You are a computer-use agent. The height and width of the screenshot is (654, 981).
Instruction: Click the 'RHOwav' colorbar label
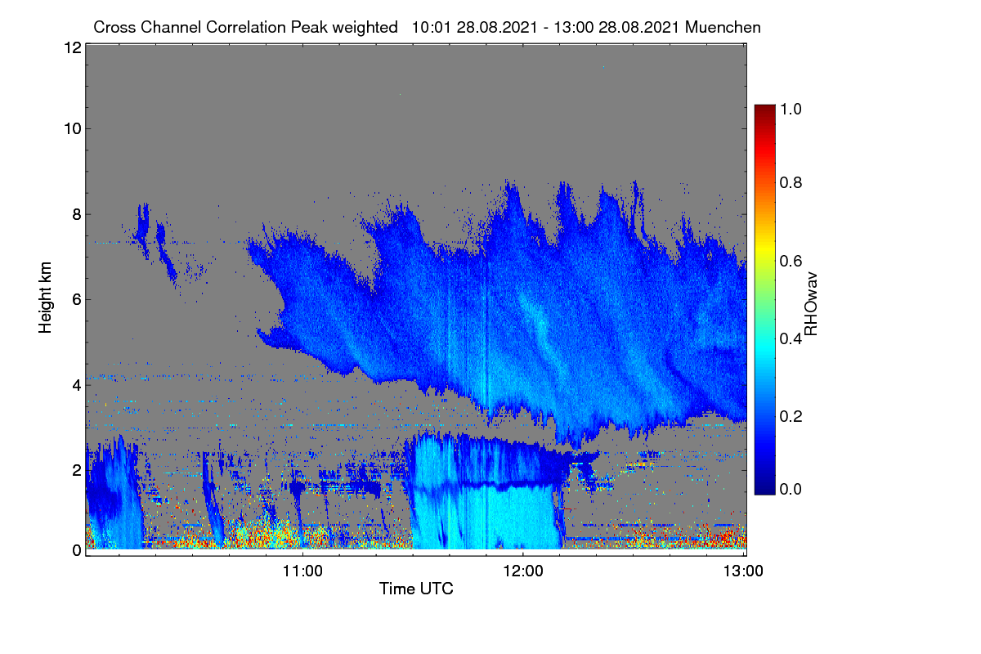pyautogui.click(x=811, y=304)
